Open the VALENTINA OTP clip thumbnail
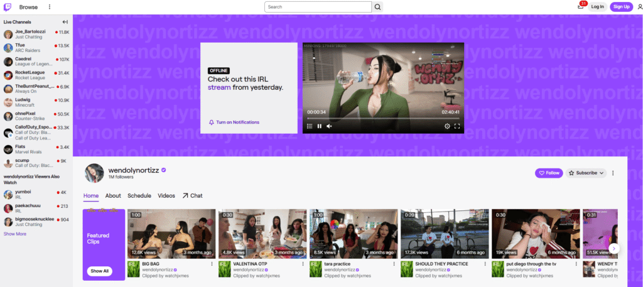Image resolution: width=643 pixels, height=287 pixels. (x=262, y=234)
